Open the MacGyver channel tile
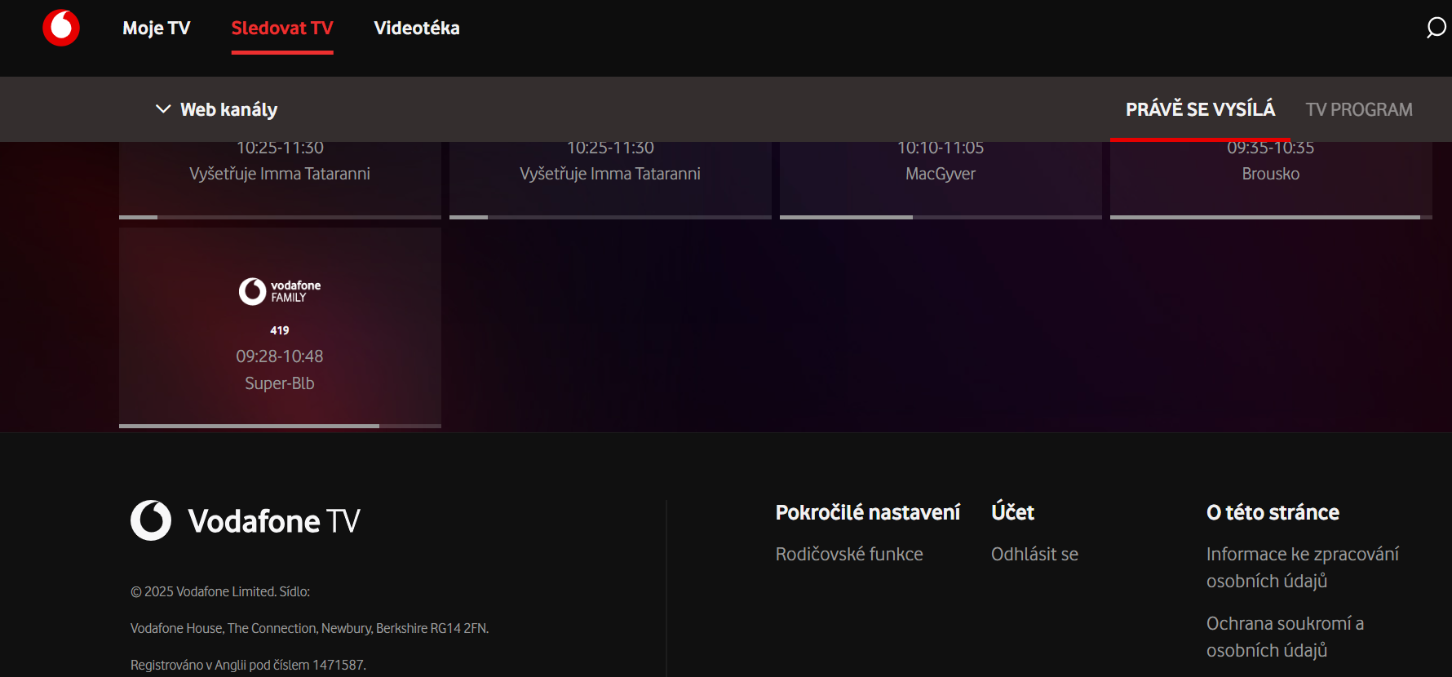The width and height of the screenshot is (1452, 677). click(941, 174)
